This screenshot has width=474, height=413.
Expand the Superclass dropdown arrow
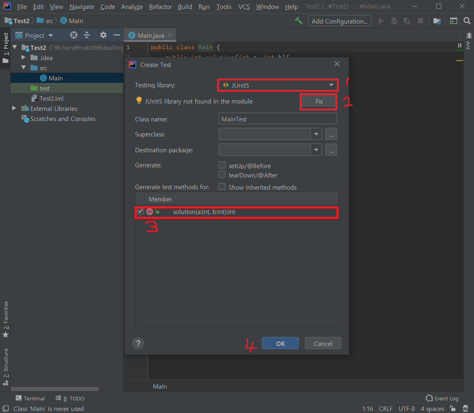coord(316,134)
